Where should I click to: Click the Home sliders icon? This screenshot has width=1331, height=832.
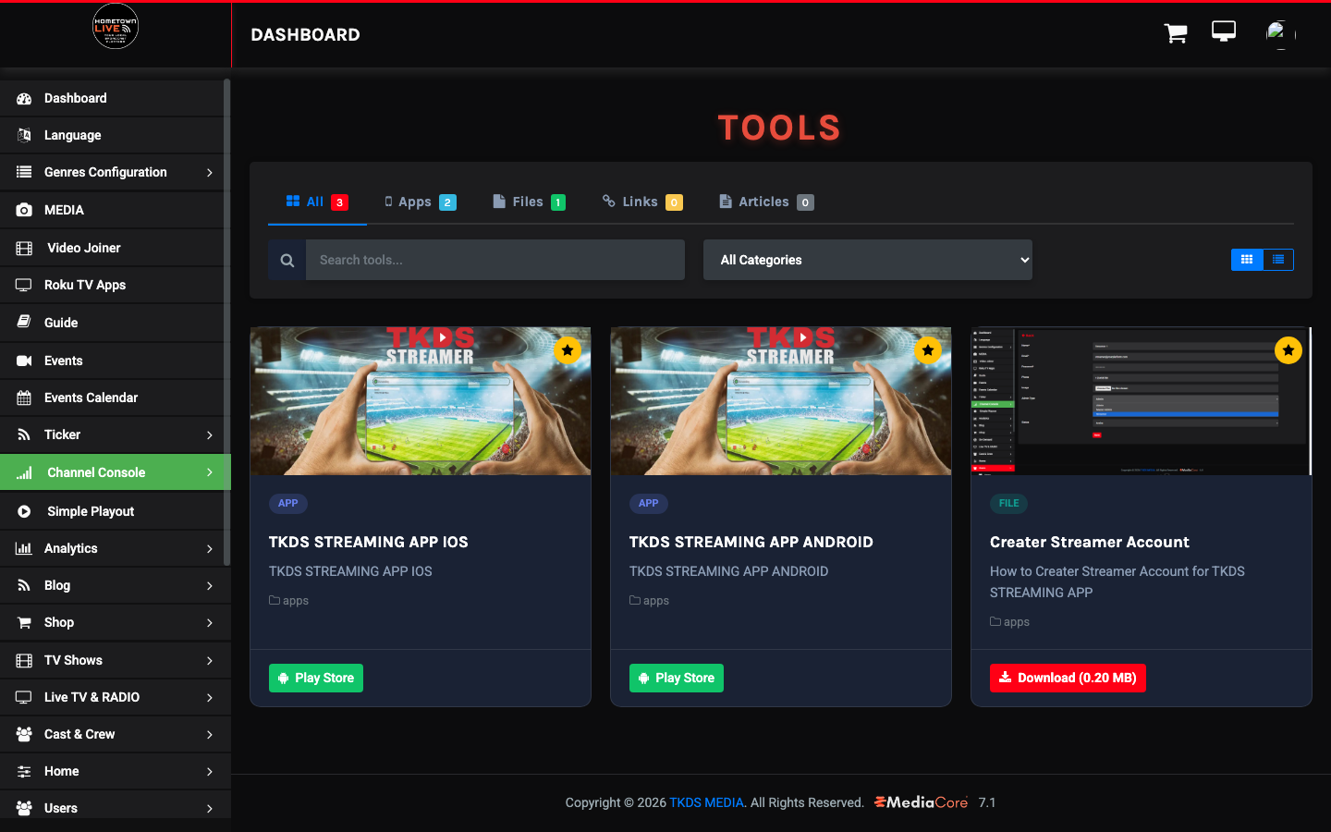click(24, 771)
